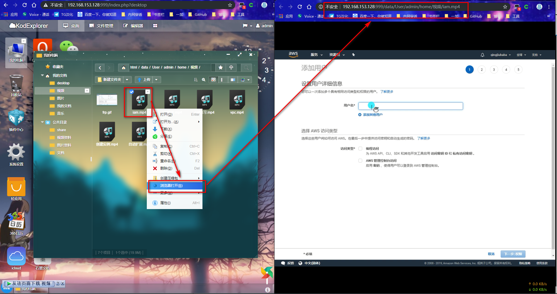The width and height of the screenshot is (557, 294).
Task: Choose 删除(D) in context menu
Action: (175, 168)
